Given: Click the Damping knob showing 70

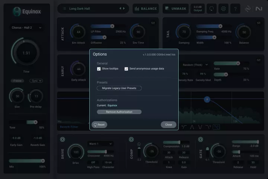Looking at the screenshot, I should point(184,32).
